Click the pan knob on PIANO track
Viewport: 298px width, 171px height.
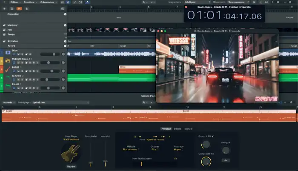coord(63,88)
